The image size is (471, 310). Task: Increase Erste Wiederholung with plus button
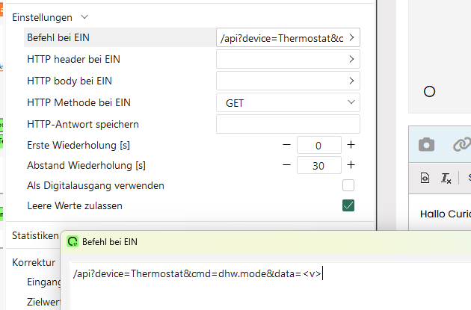pos(351,145)
